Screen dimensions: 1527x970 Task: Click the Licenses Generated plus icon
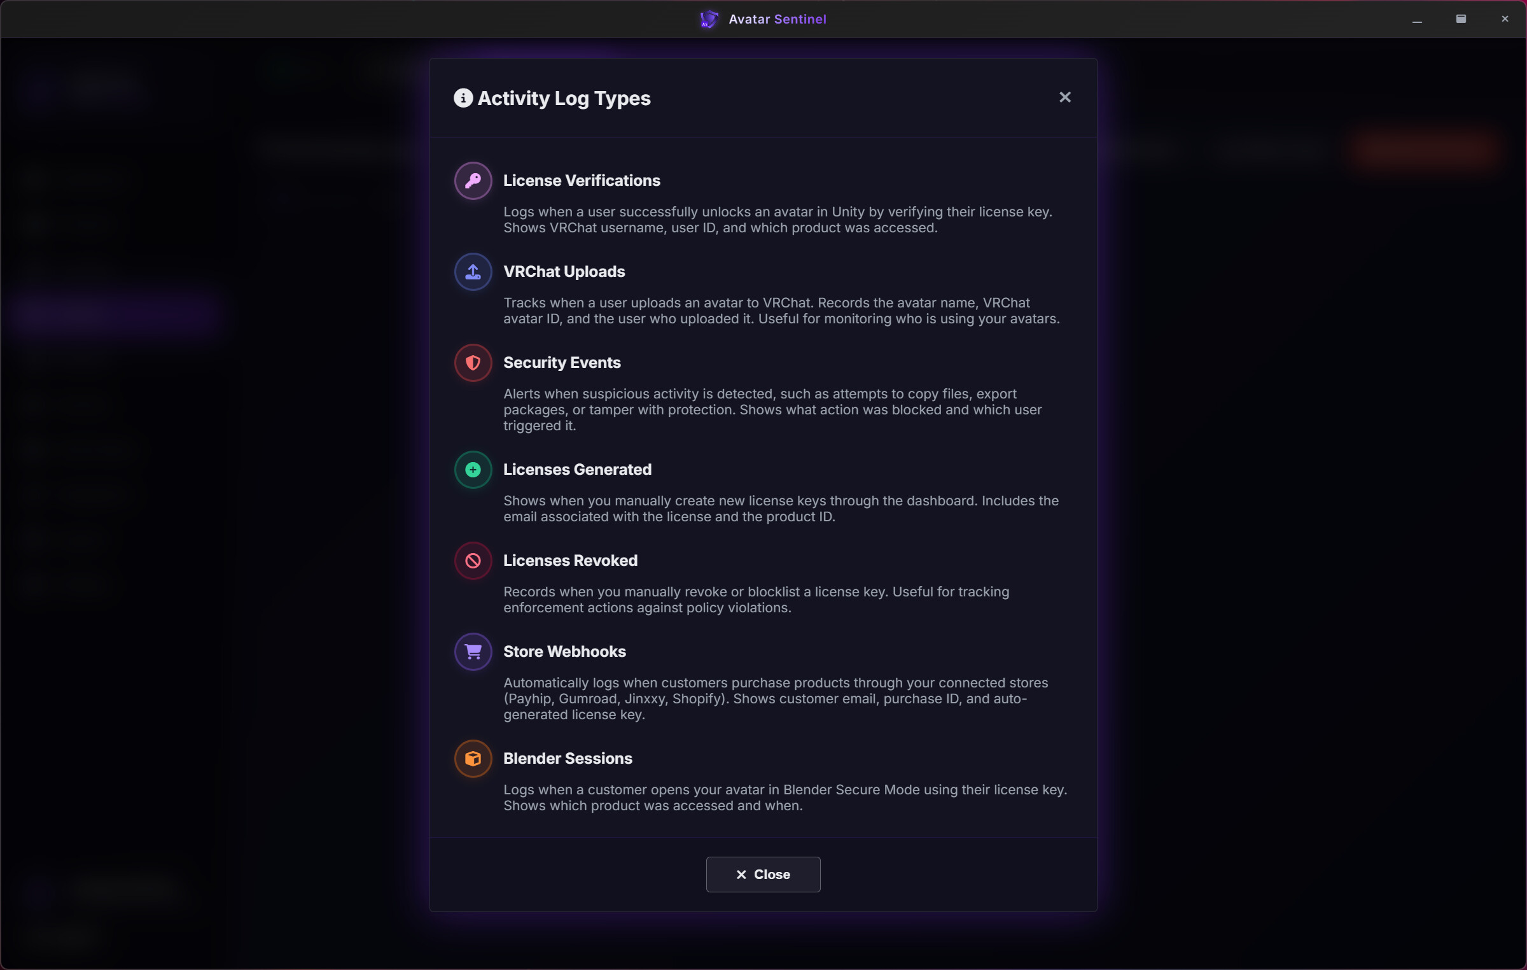(473, 470)
